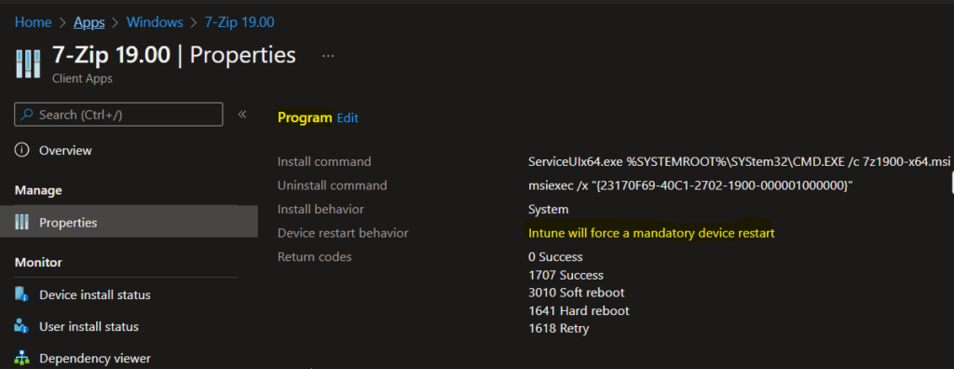Click the Uninstall command label
This screenshot has height=369, width=954.
coord(333,185)
